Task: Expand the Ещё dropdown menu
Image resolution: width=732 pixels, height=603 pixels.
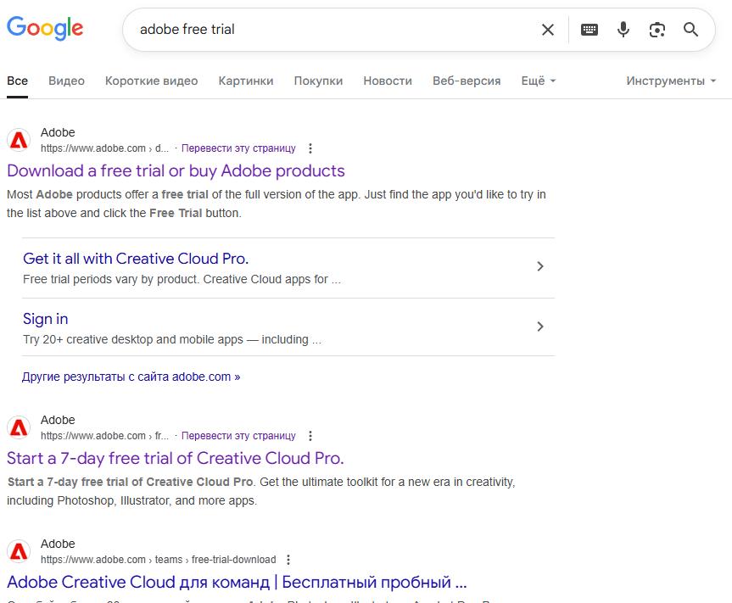Action: [539, 81]
